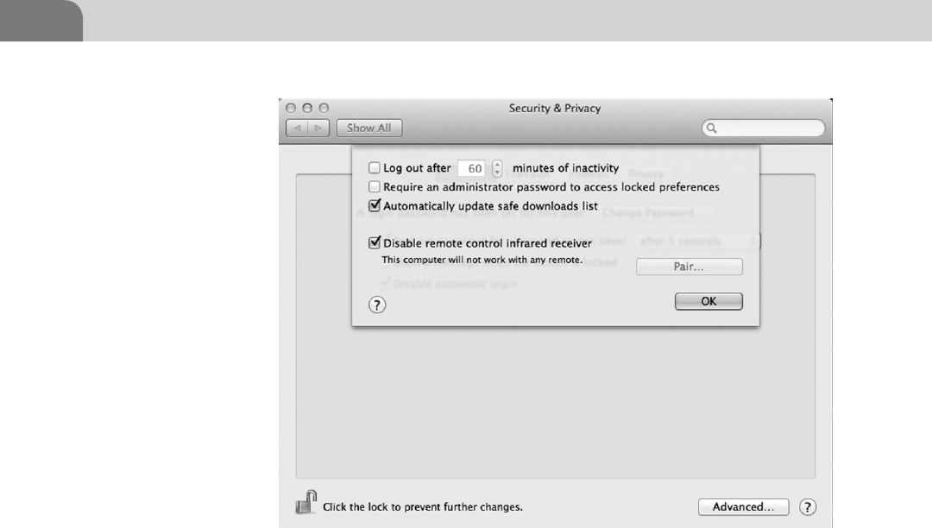Click the minutes value field showing 60
The image size is (932, 528).
pos(472,168)
